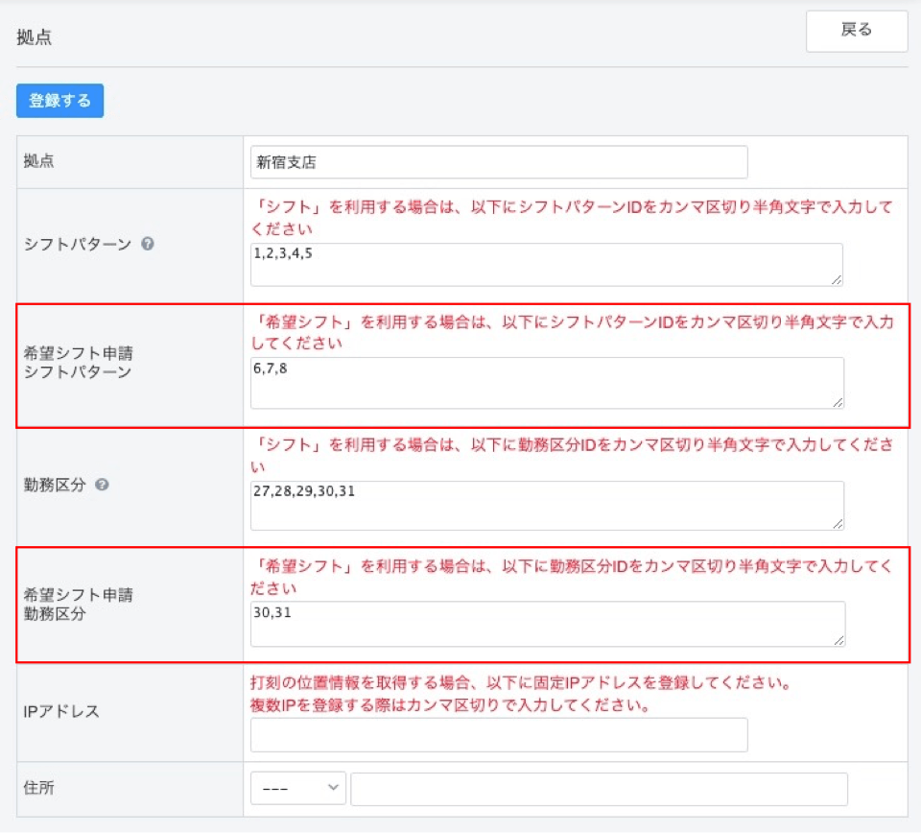
Task: Click the 戻る back button
Action: [856, 31]
